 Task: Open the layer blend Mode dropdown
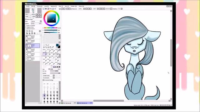pyautogui.click(x=41, y=21)
